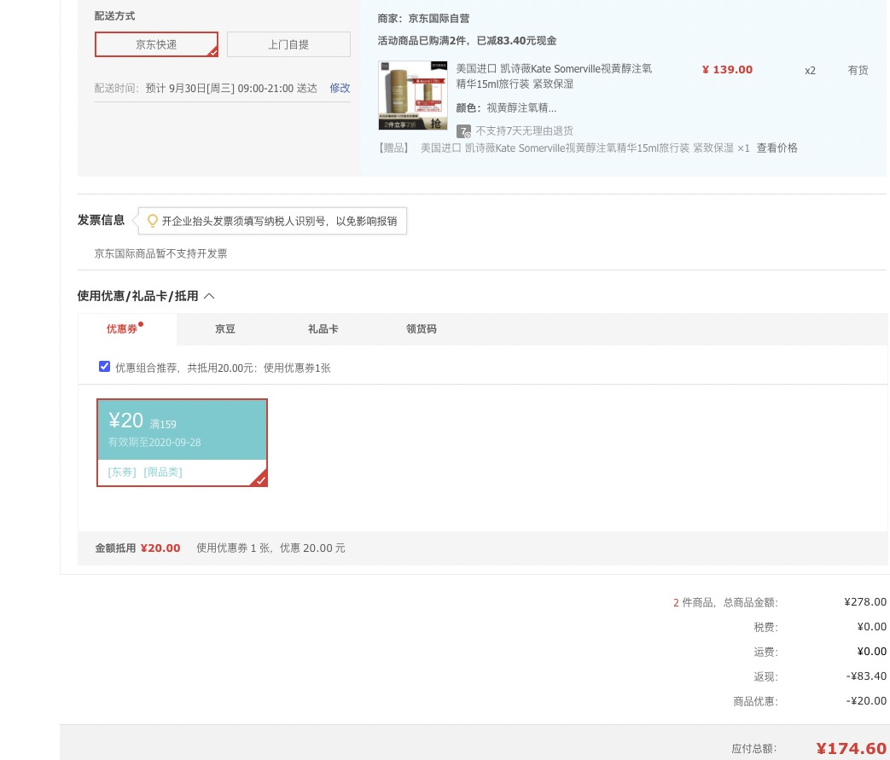Uncheck the 优惠组合推荐 checkbox
This screenshot has width=890, height=760.
[x=104, y=367]
